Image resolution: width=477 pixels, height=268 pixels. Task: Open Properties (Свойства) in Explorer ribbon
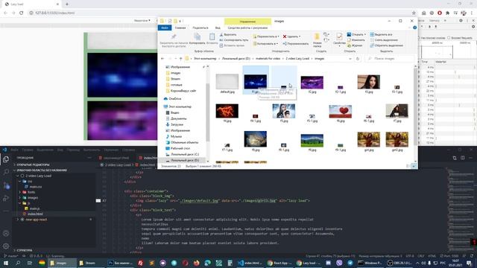tap(339, 39)
